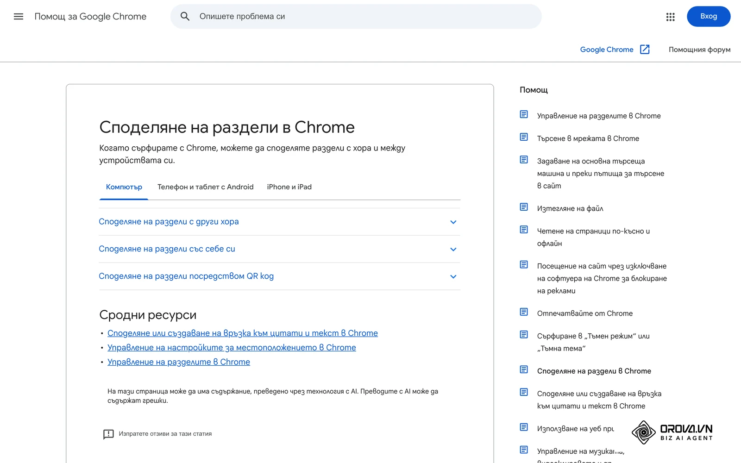
Task: Open sidebar article 'Четене на страници по-късно и офлайн'
Action: click(593, 237)
